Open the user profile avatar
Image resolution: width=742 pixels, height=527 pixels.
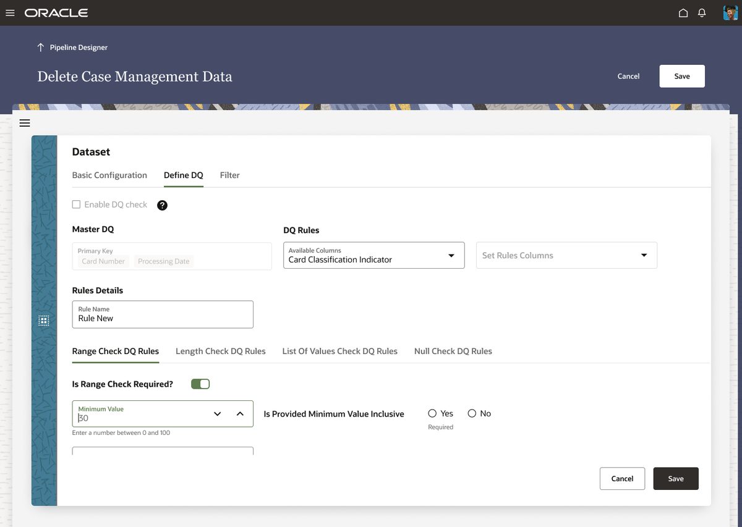[730, 13]
